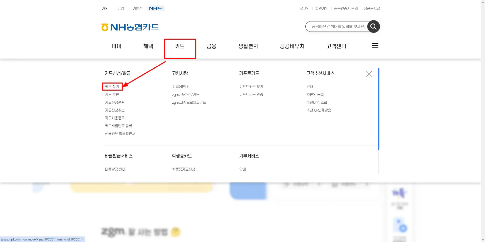Open 카드비밀번호 등록 submenu item

coord(118,126)
